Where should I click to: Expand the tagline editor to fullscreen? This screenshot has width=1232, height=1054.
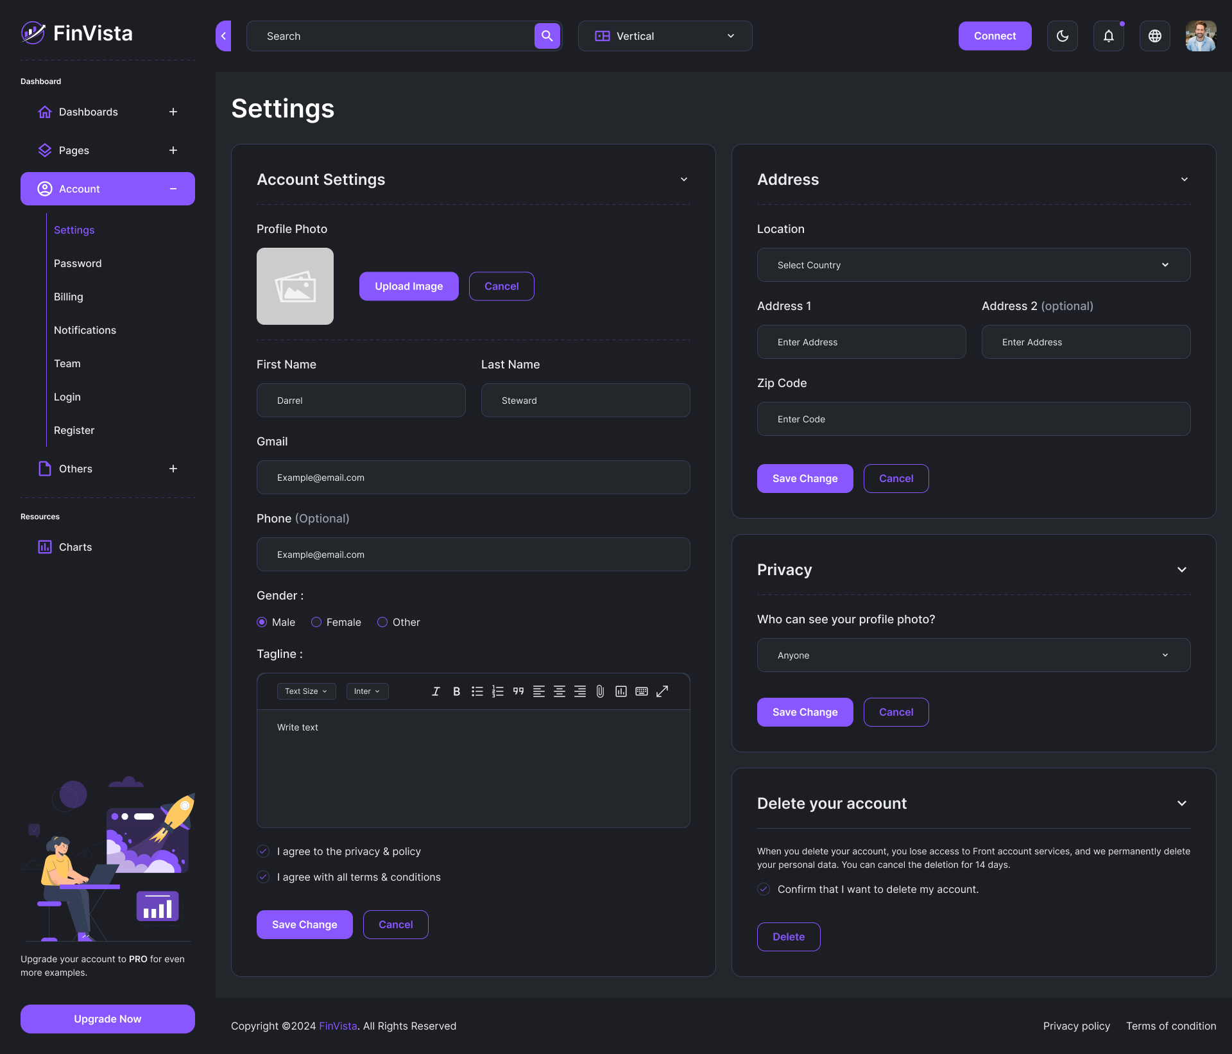(x=662, y=691)
